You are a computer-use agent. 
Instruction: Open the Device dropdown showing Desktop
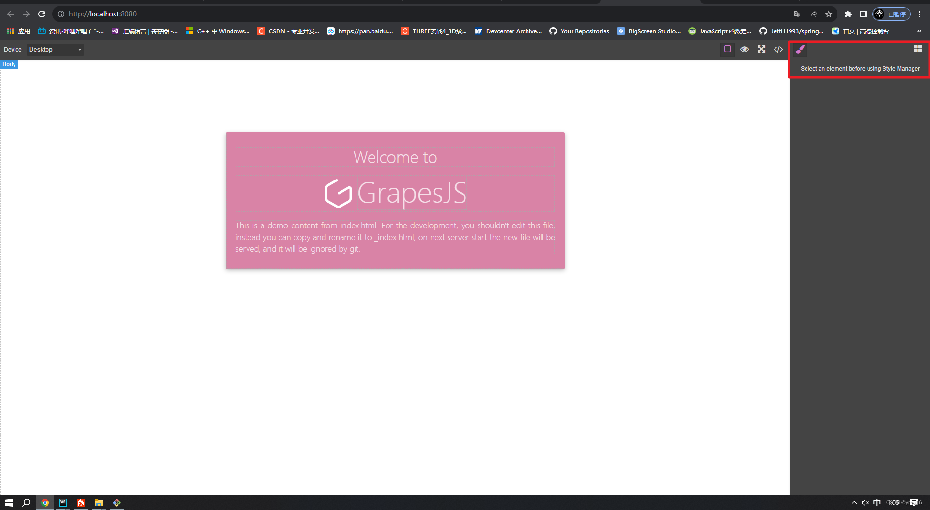pyautogui.click(x=55, y=50)
